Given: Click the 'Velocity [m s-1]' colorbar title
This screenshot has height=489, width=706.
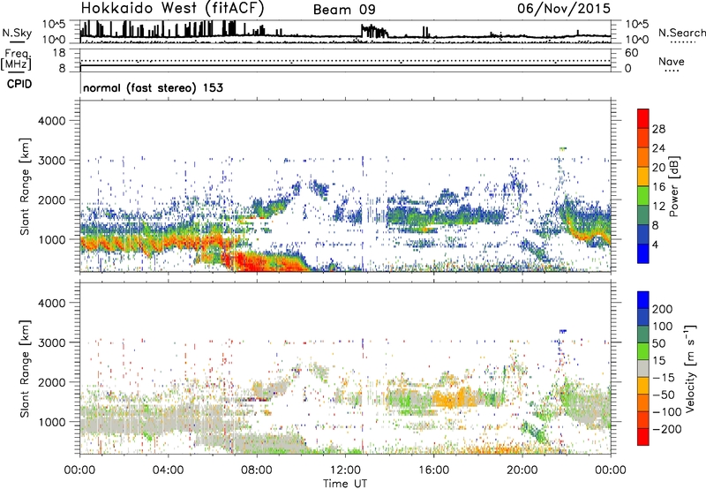Looking at the screenshot, I should pos(690,368).
